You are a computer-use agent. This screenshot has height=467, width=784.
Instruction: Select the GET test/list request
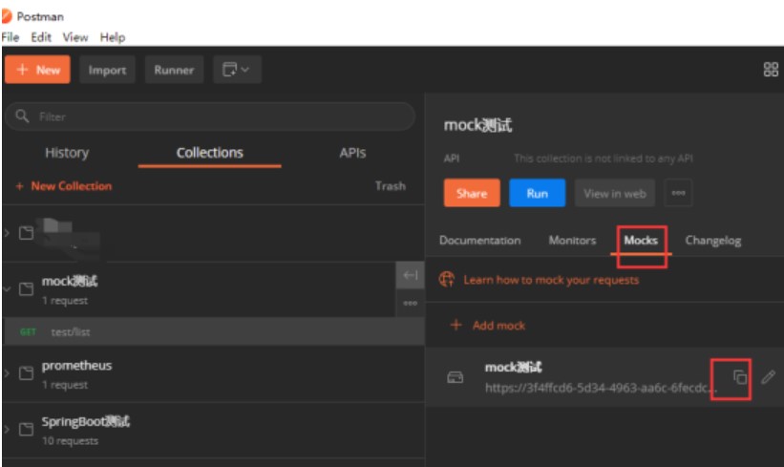click(71, 331)
